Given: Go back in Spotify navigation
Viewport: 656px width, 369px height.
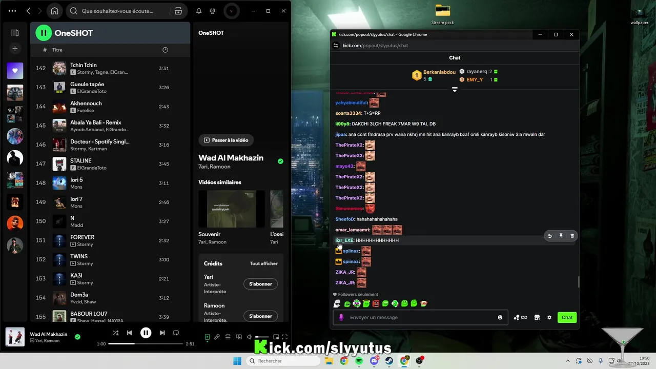Looking at the screenshot, I should [28, 11].
